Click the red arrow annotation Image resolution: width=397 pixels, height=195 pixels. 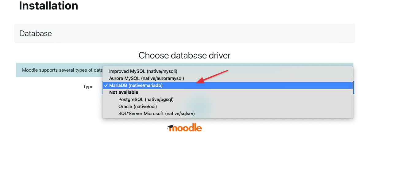pos(212,76)
